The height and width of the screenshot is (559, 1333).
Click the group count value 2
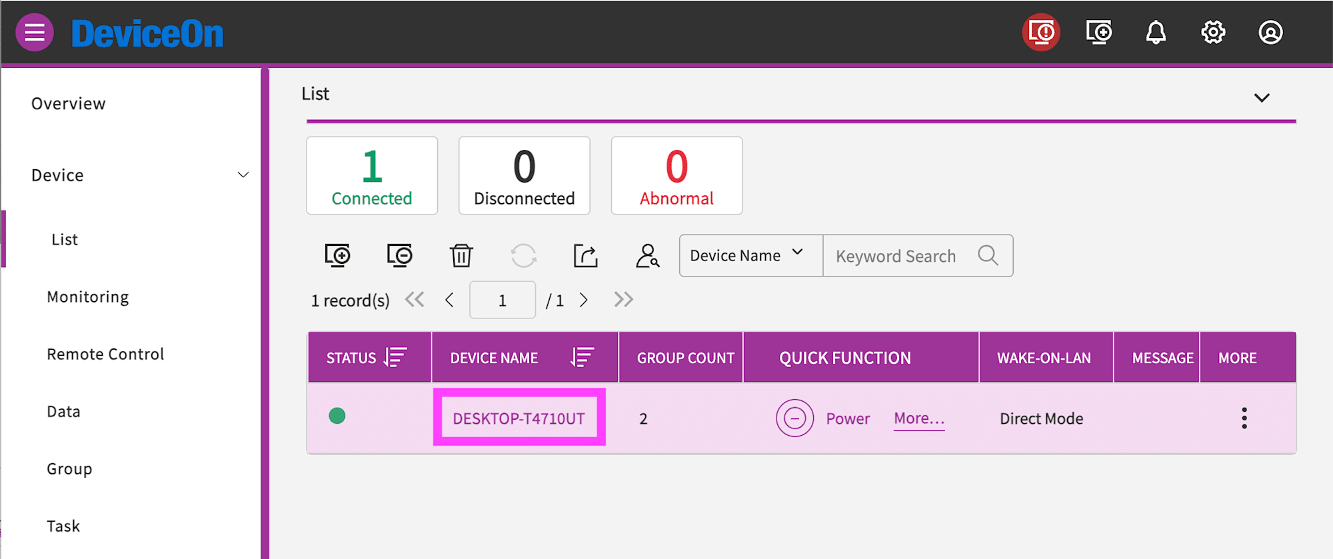coord(643,418)
